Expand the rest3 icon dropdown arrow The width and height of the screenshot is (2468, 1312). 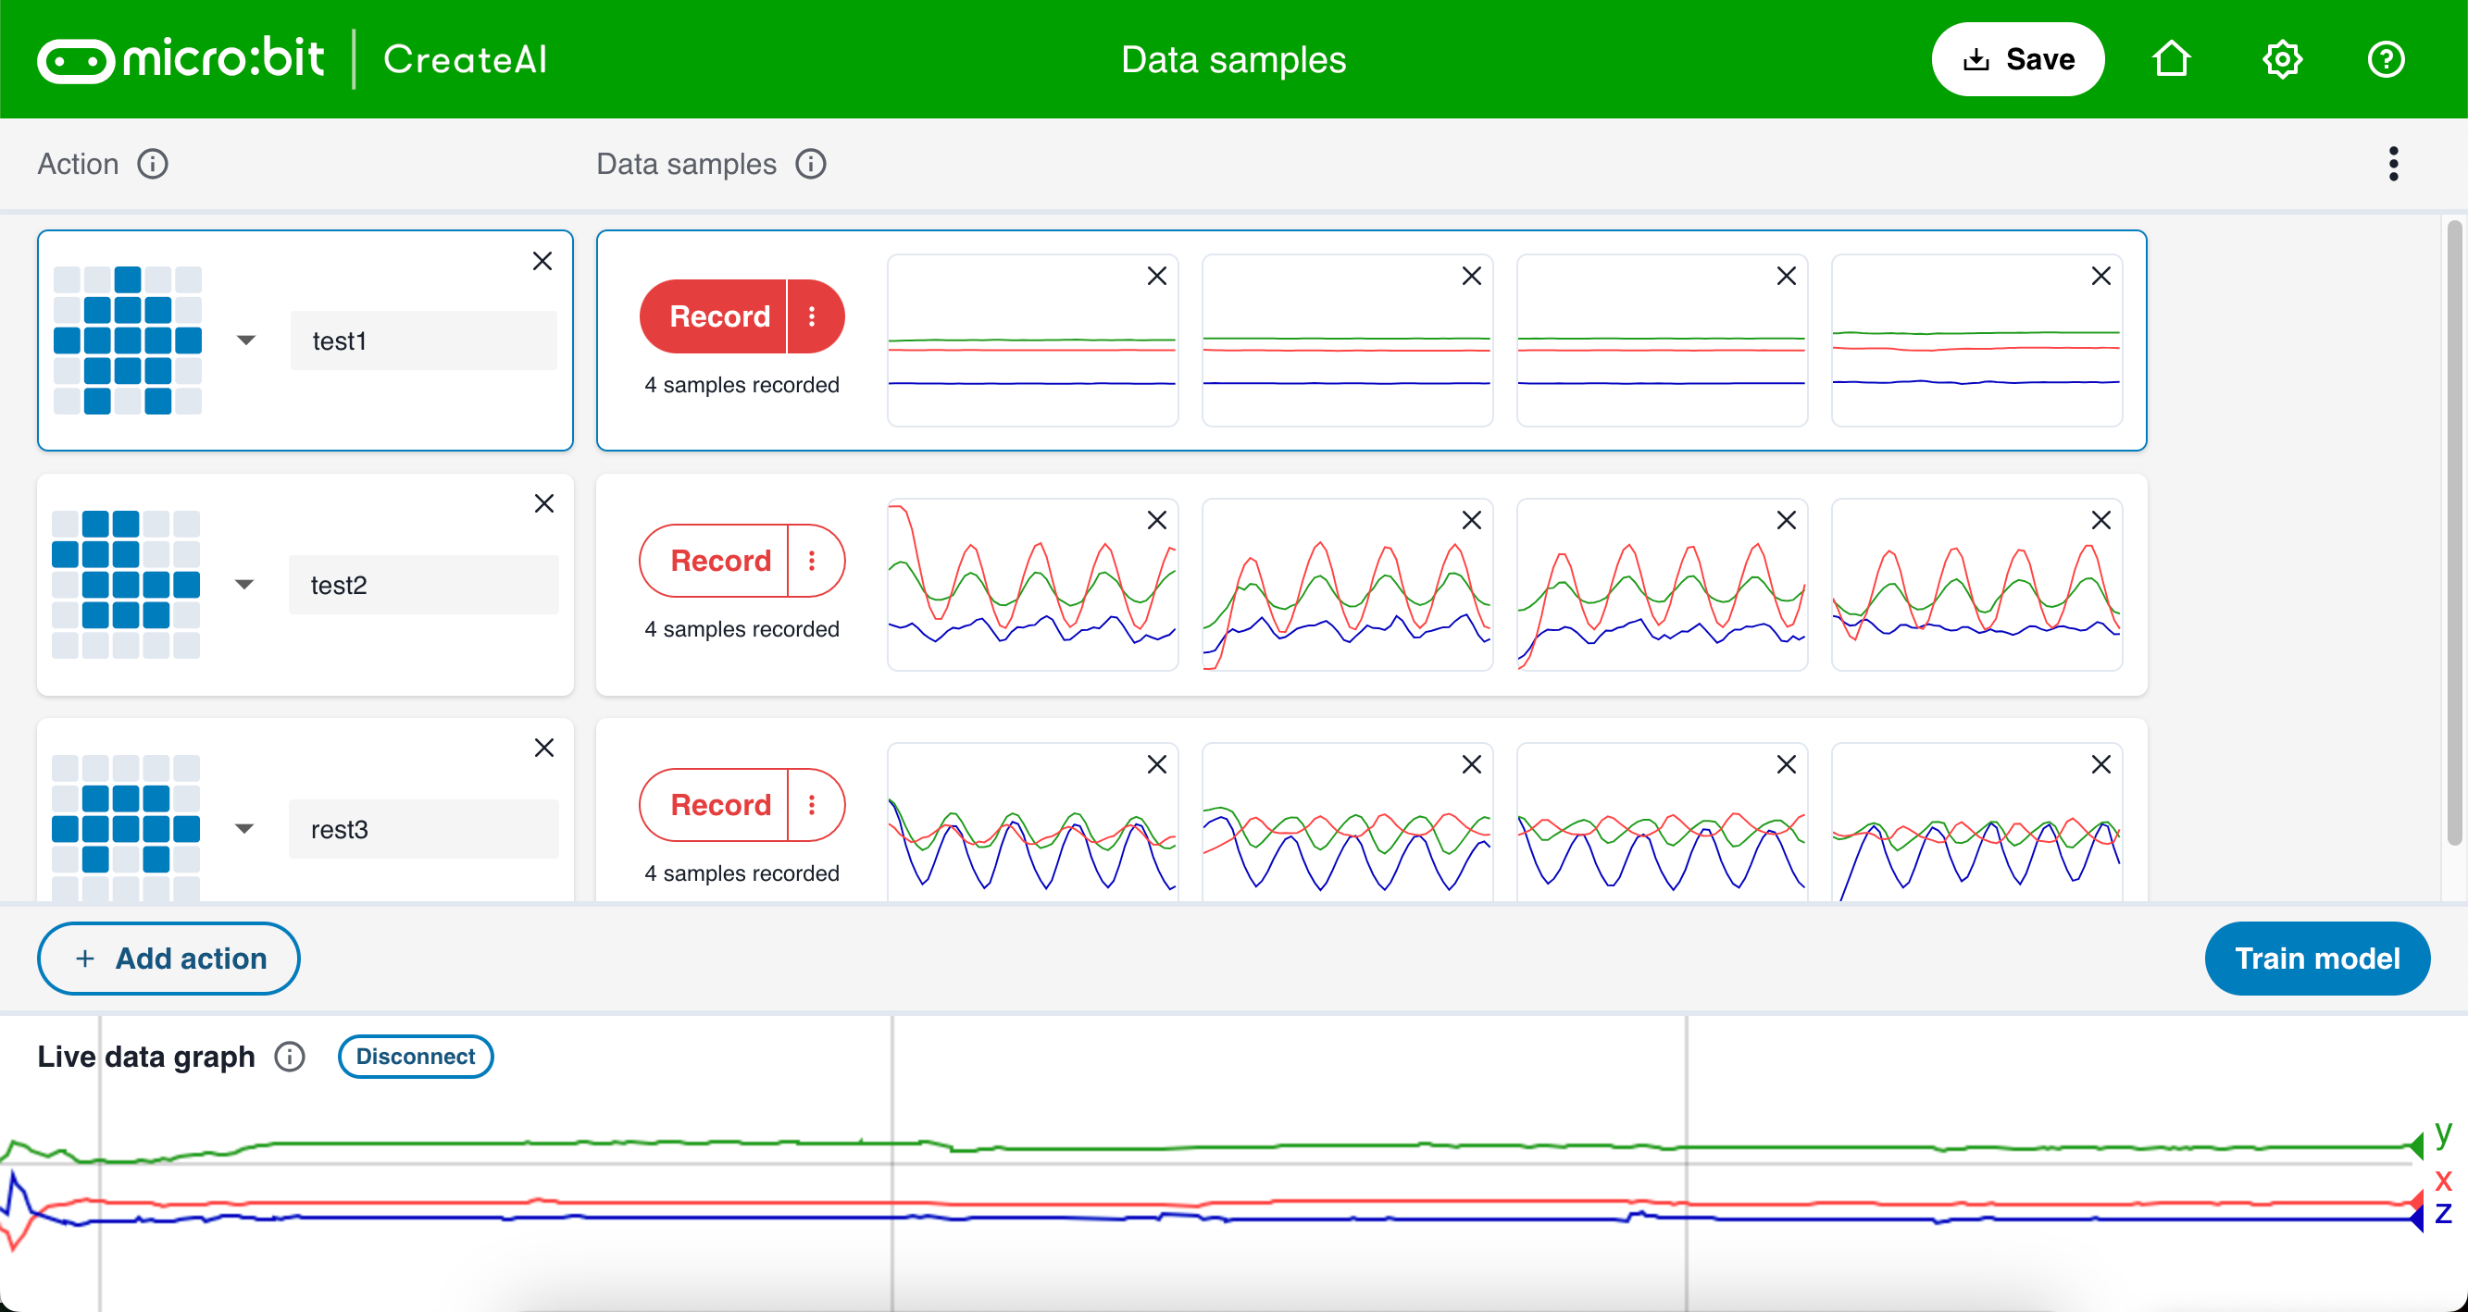244,828
